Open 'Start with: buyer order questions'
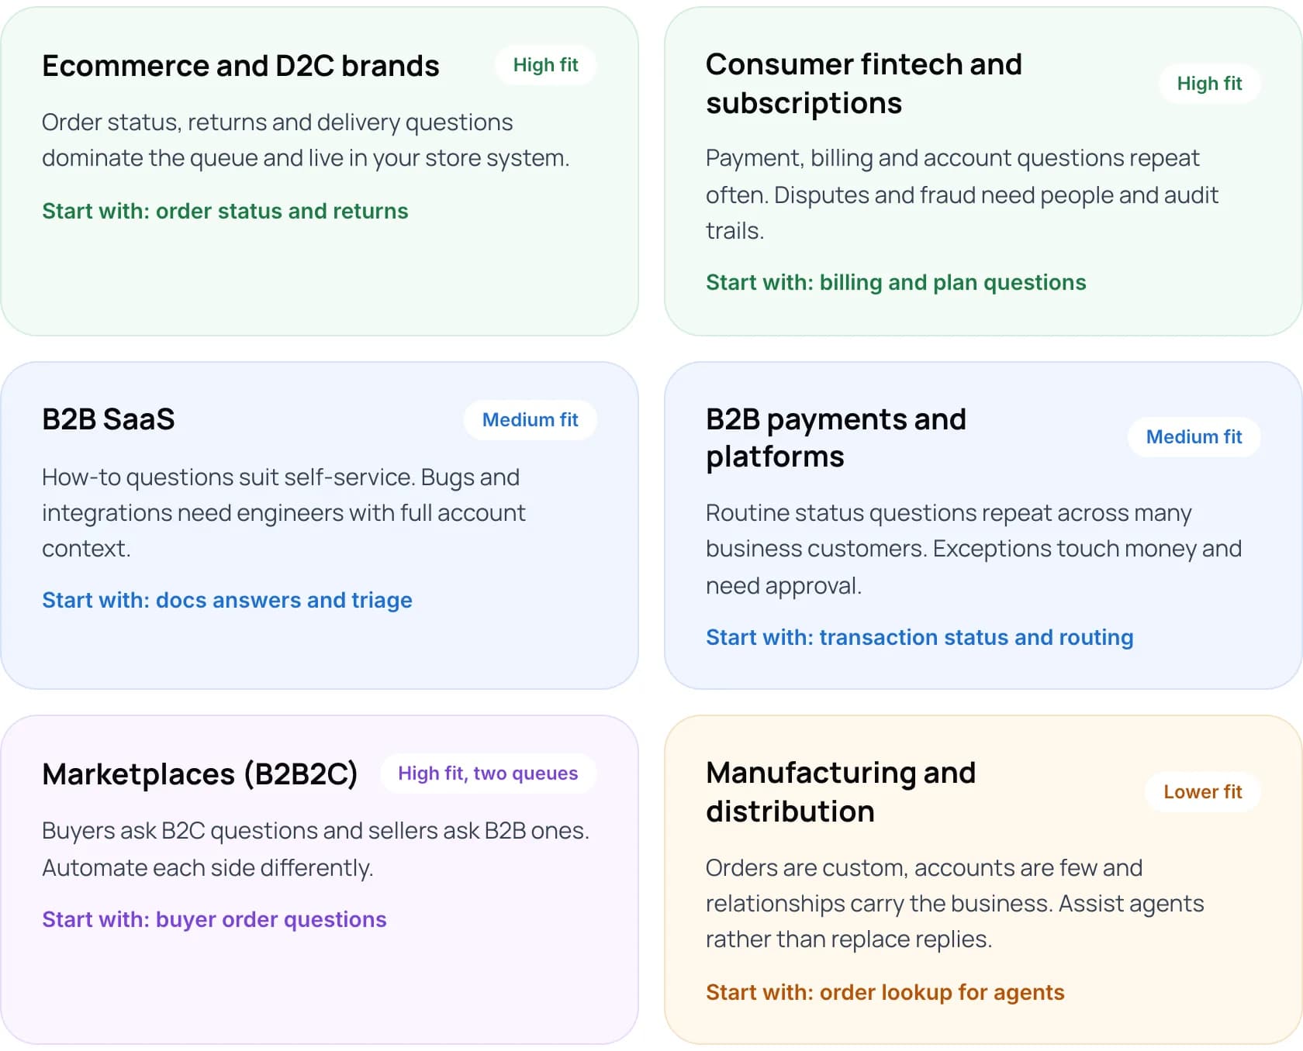Image resolution: width=1303 pixels, height=1051 pixels. [214, 919]
